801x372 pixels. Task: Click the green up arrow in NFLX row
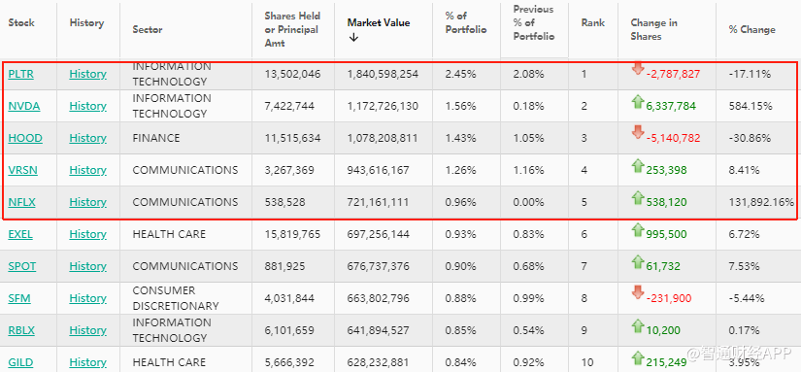click(638, 198)
